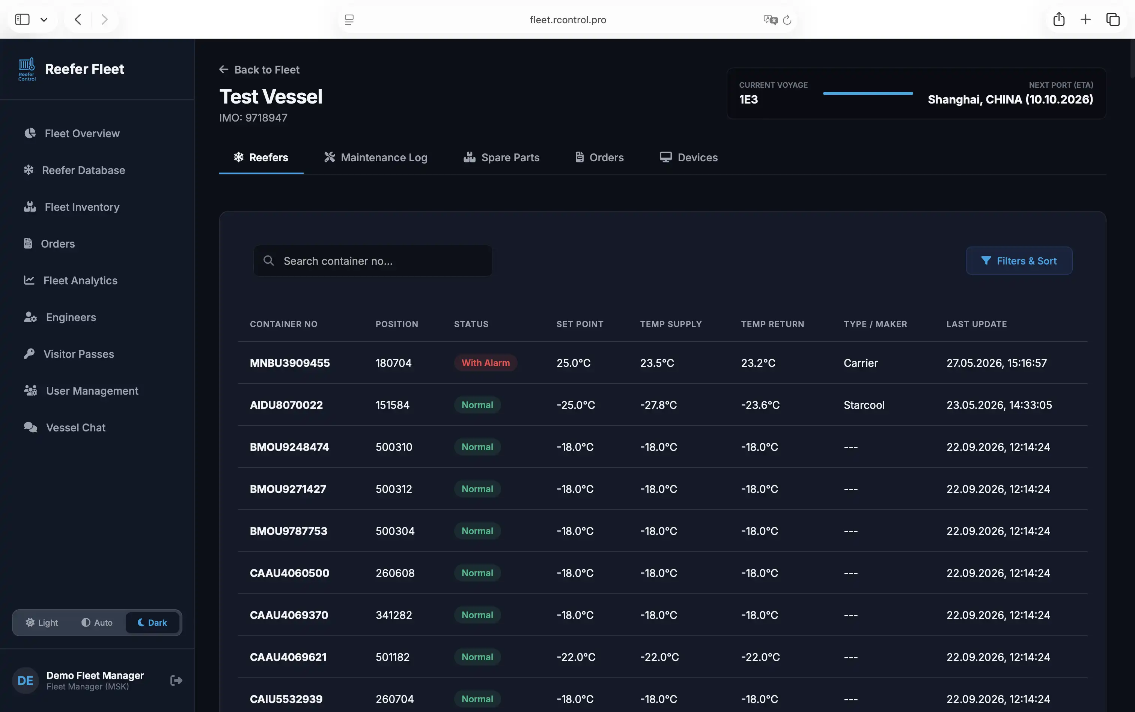This screenshot has height=712, width=1135.
Task: Click the translate page icon
Action: point(770,20)
